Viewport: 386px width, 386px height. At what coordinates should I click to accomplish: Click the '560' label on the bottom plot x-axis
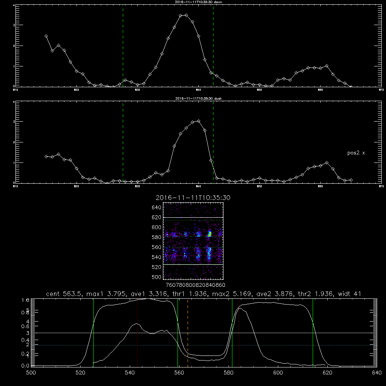pyautogui.click(x=179, y=373)
